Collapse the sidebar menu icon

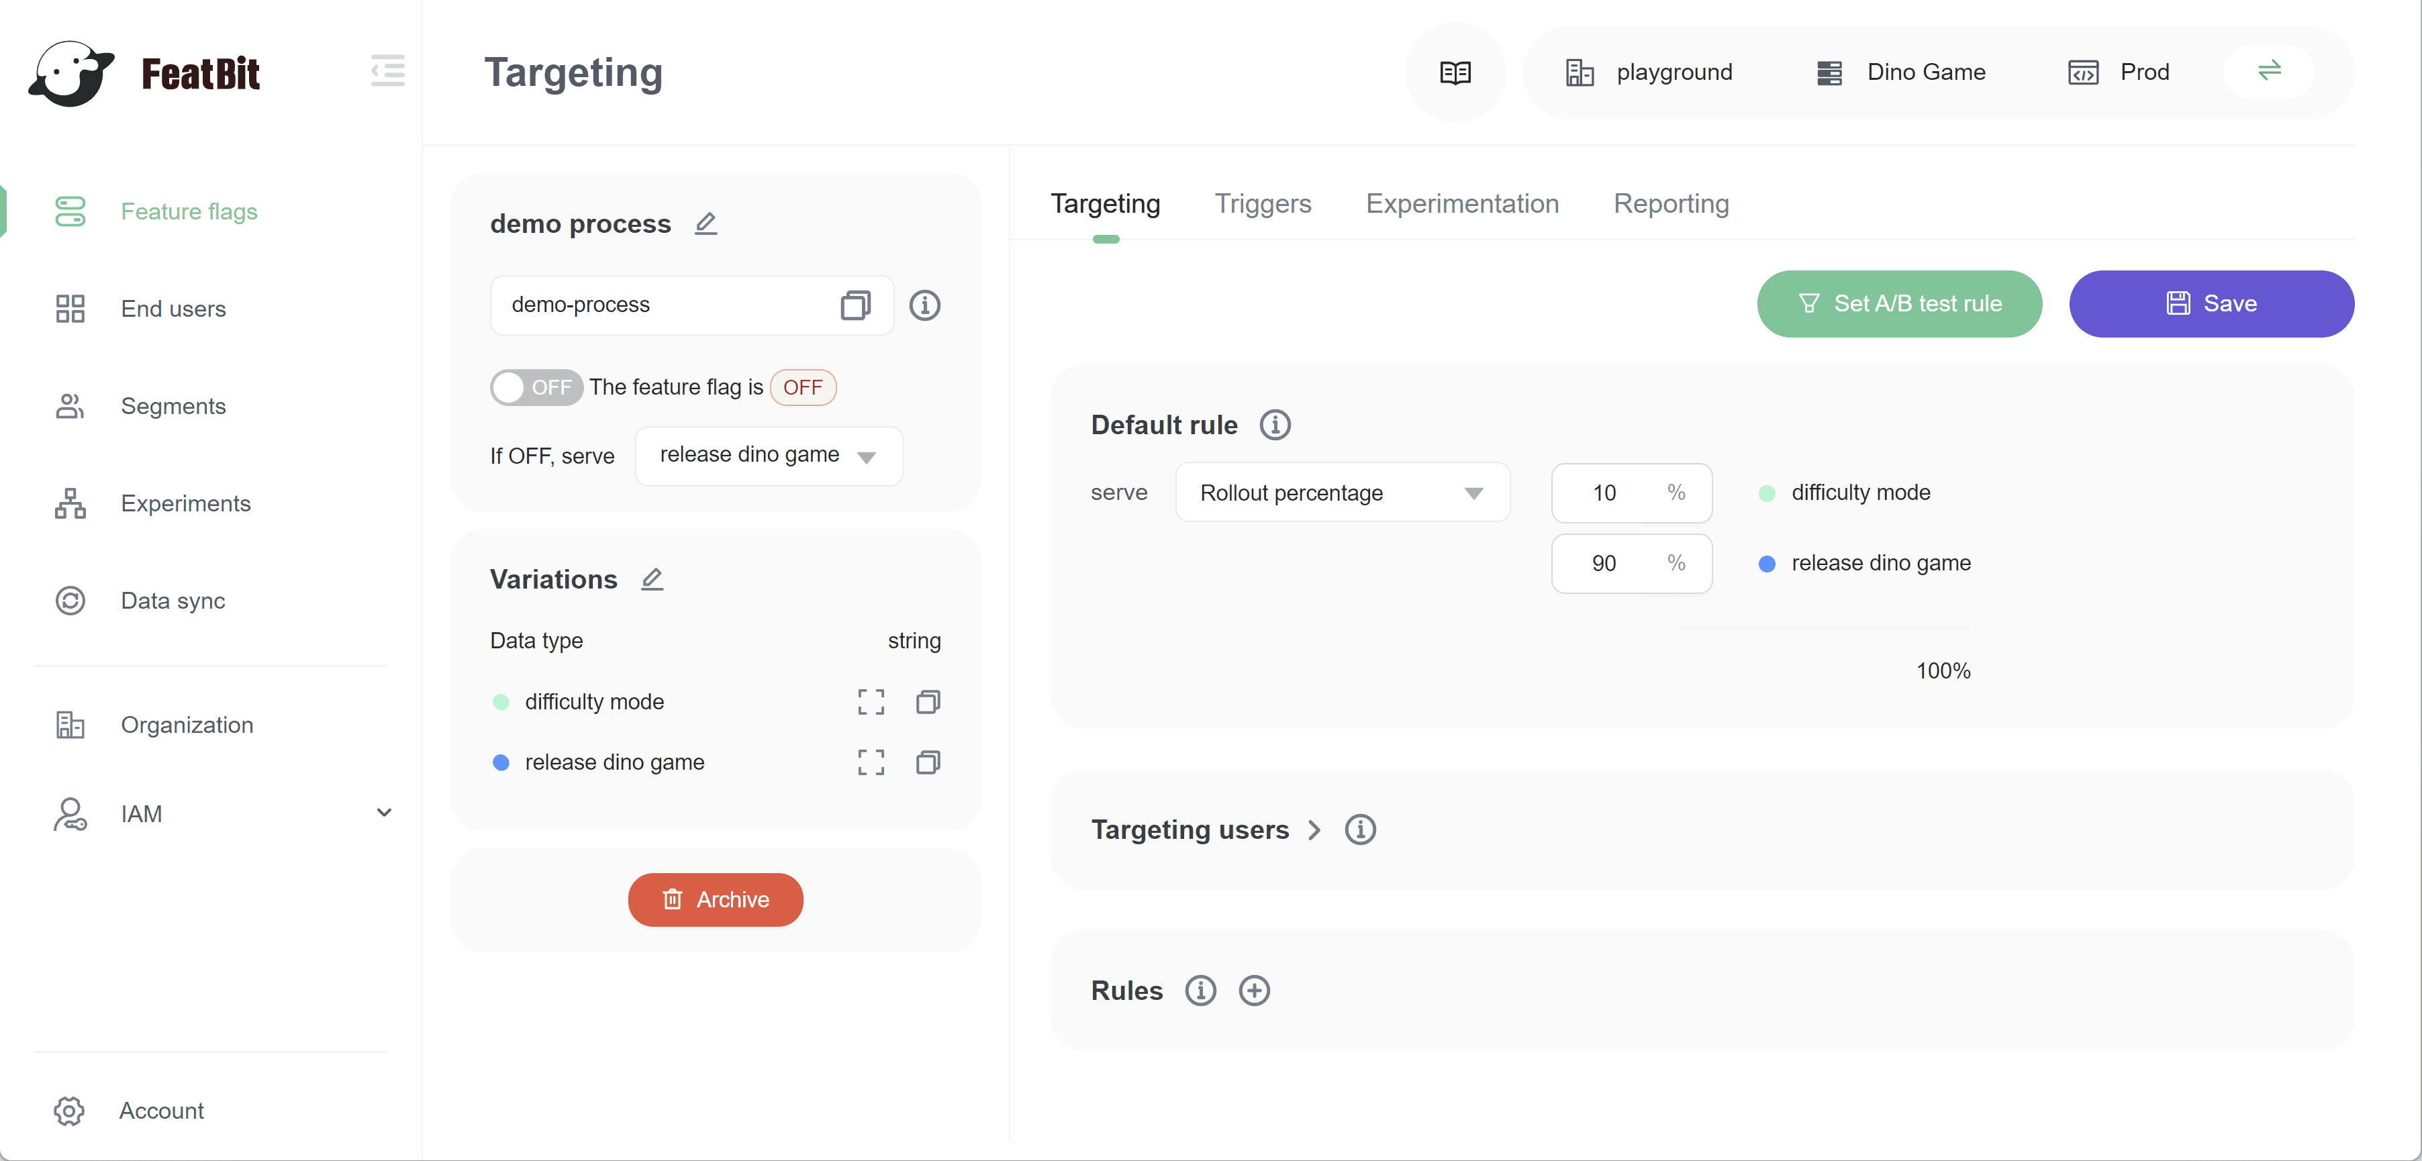coord(387,71)
